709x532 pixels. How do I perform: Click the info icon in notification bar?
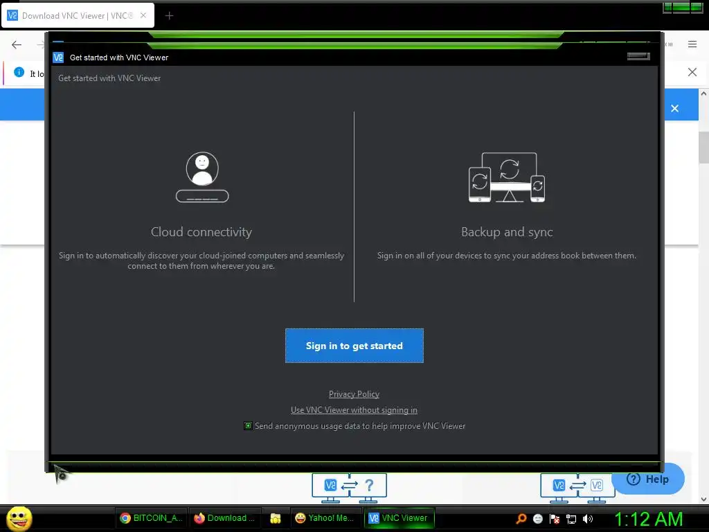(19, 72)
